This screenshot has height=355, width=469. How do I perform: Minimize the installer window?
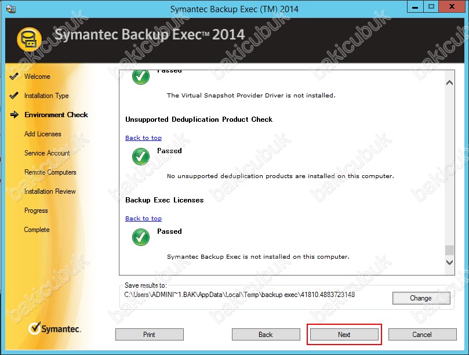415,6
